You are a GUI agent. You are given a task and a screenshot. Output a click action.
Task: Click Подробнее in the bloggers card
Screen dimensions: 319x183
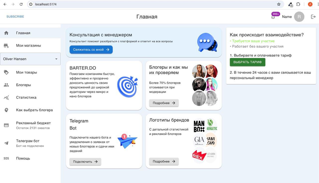point(164,103)
